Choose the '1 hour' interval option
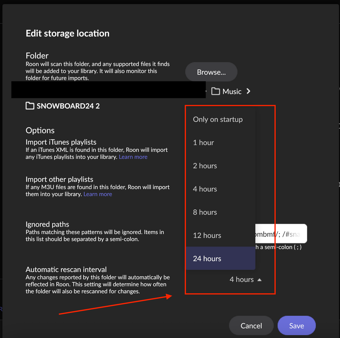This screenshot has width=340, height=338. [x=203, y=143]
